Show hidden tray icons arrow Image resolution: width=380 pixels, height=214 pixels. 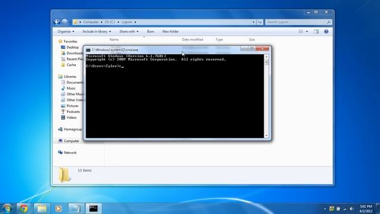coord(325,209)
